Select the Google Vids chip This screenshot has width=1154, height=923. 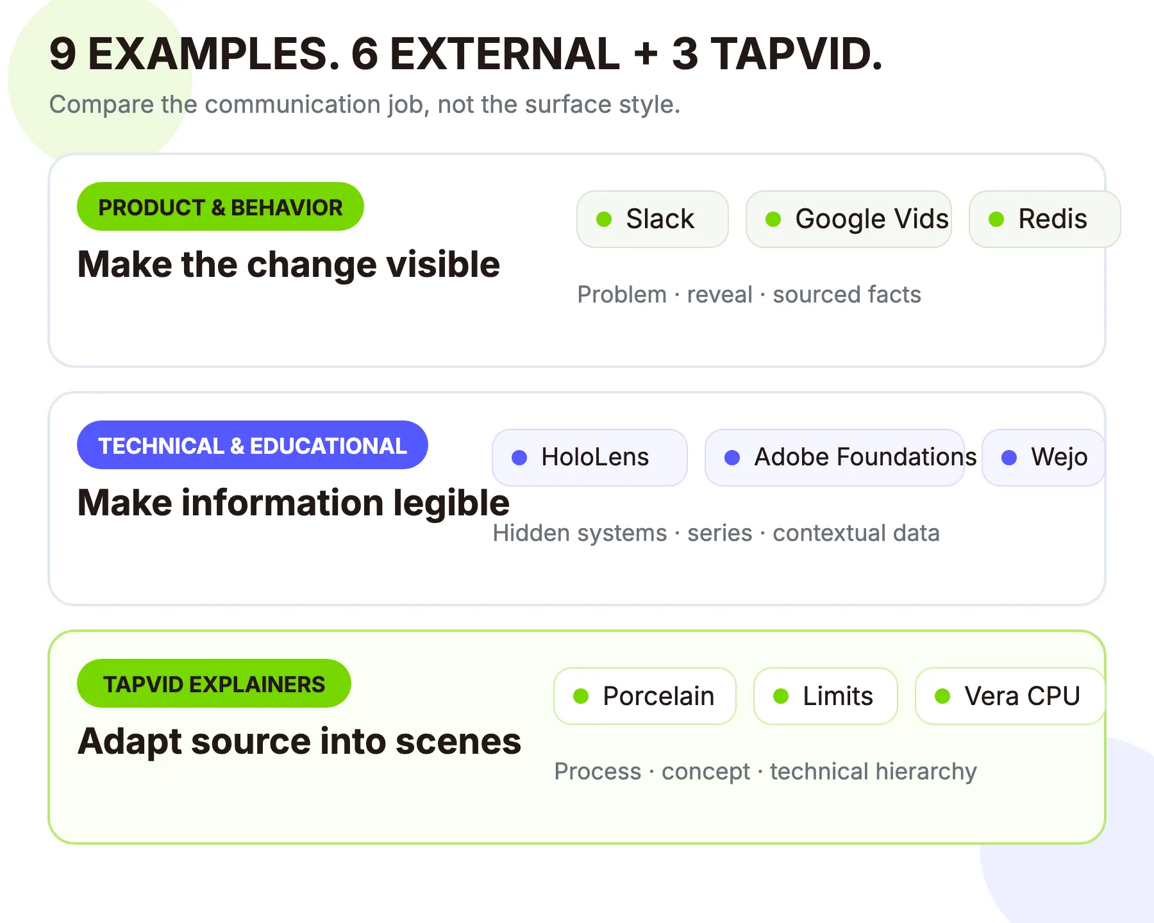point(849,219)
